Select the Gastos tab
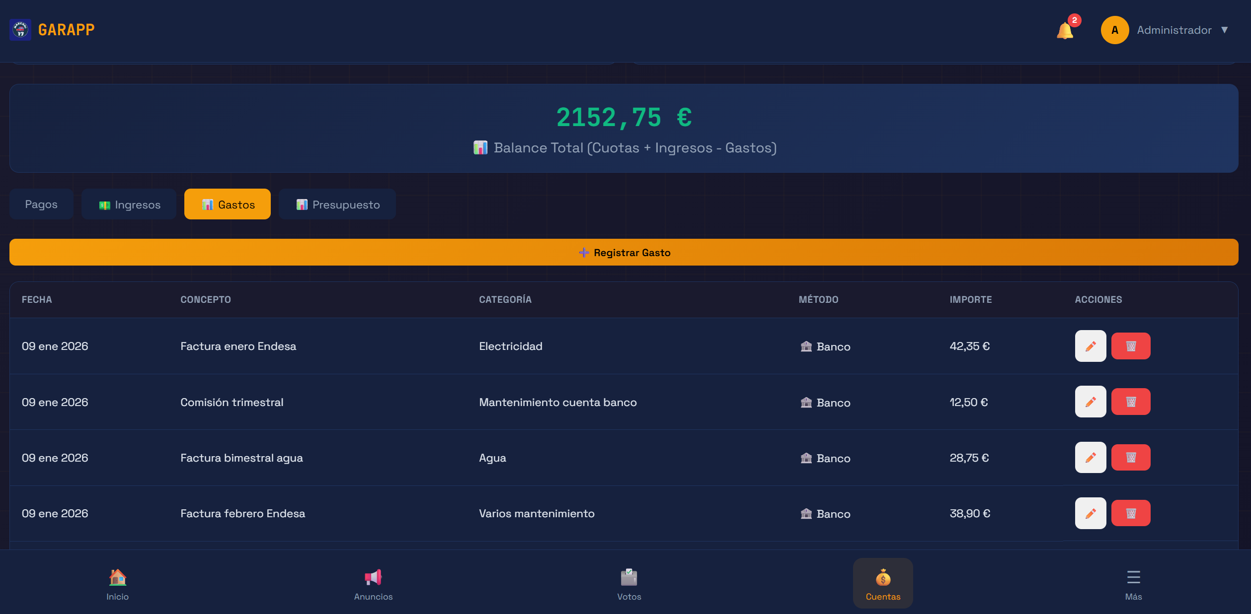 click(x=227, y=204)
